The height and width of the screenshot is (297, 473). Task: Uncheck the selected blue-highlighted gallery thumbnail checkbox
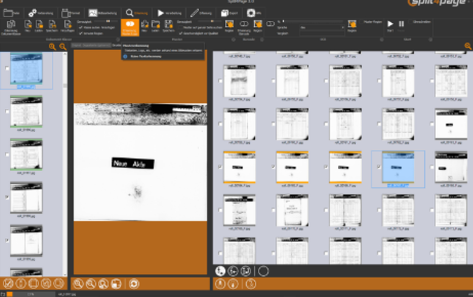click(379, 167)
